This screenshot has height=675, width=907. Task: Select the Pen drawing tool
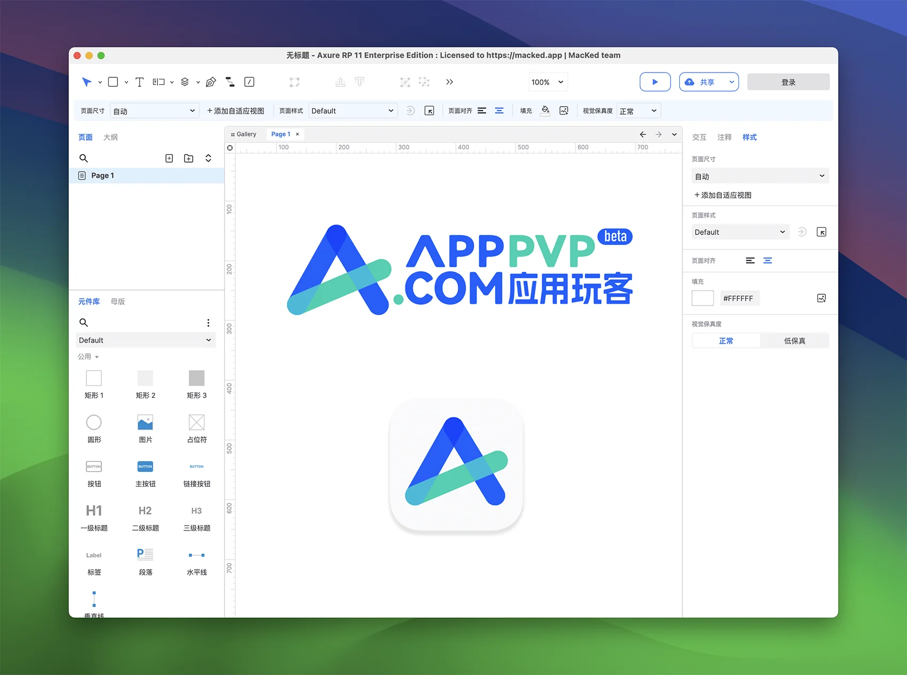point(211,82)
